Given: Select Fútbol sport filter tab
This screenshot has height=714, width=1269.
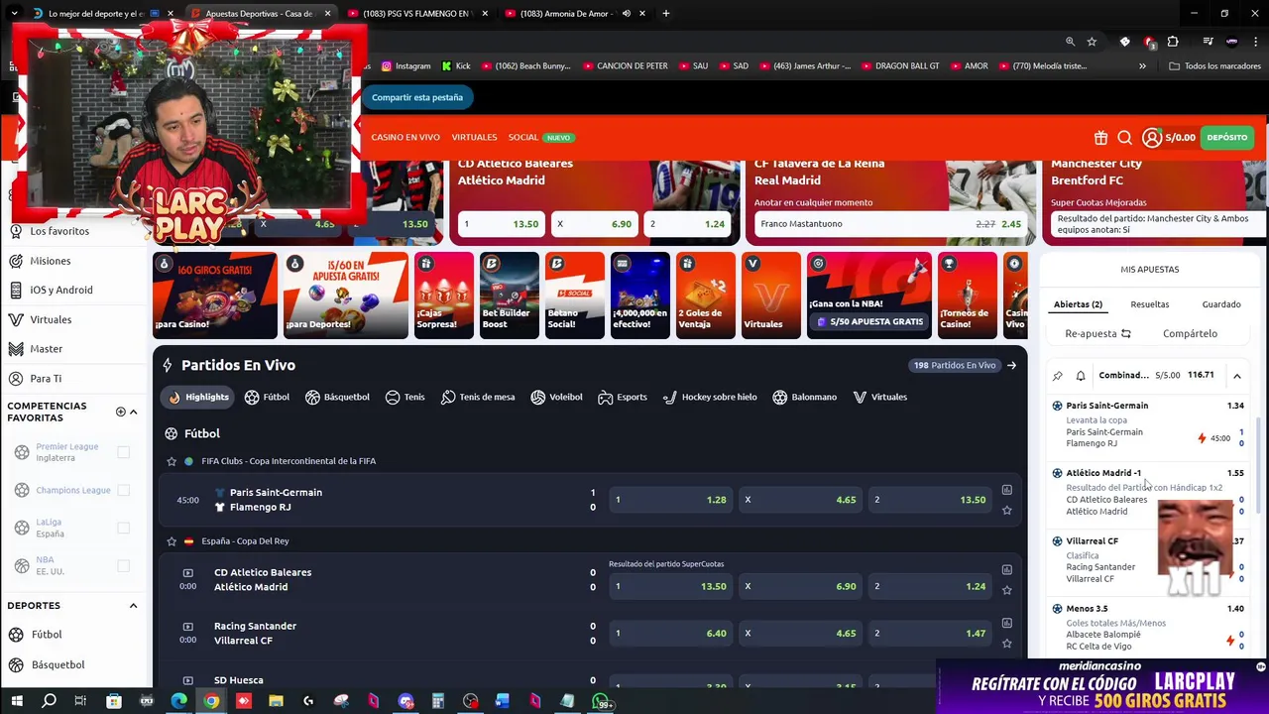Looking at the screenshot, I should pos(267,397).
